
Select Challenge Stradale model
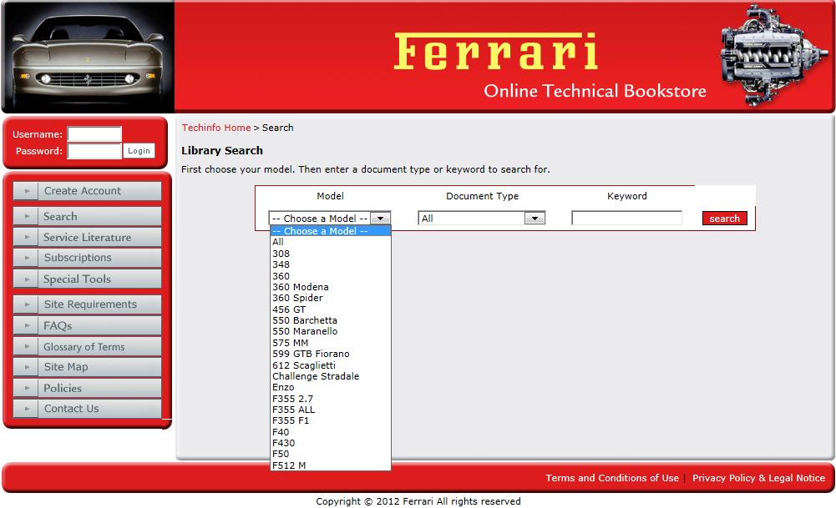[331, 376]
